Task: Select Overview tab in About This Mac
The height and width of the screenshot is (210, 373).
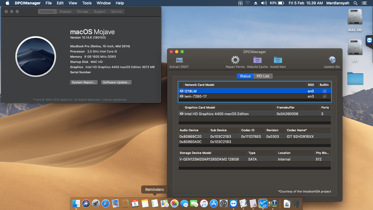Action: pos(47,11)
